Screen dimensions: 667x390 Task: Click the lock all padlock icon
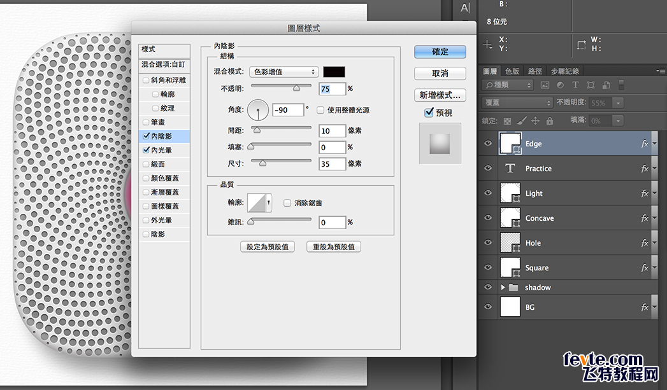point(549,121)
